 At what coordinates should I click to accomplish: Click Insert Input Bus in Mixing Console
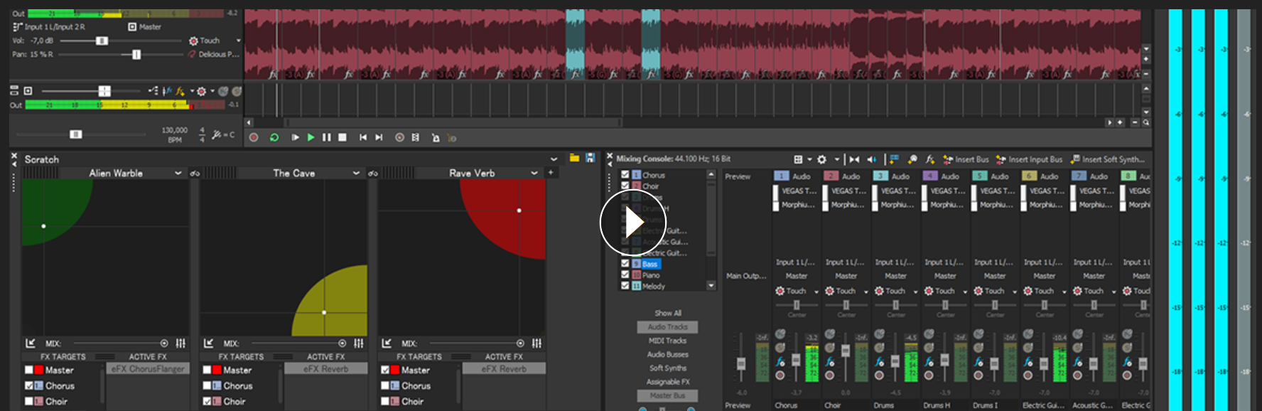(1029, 159)
